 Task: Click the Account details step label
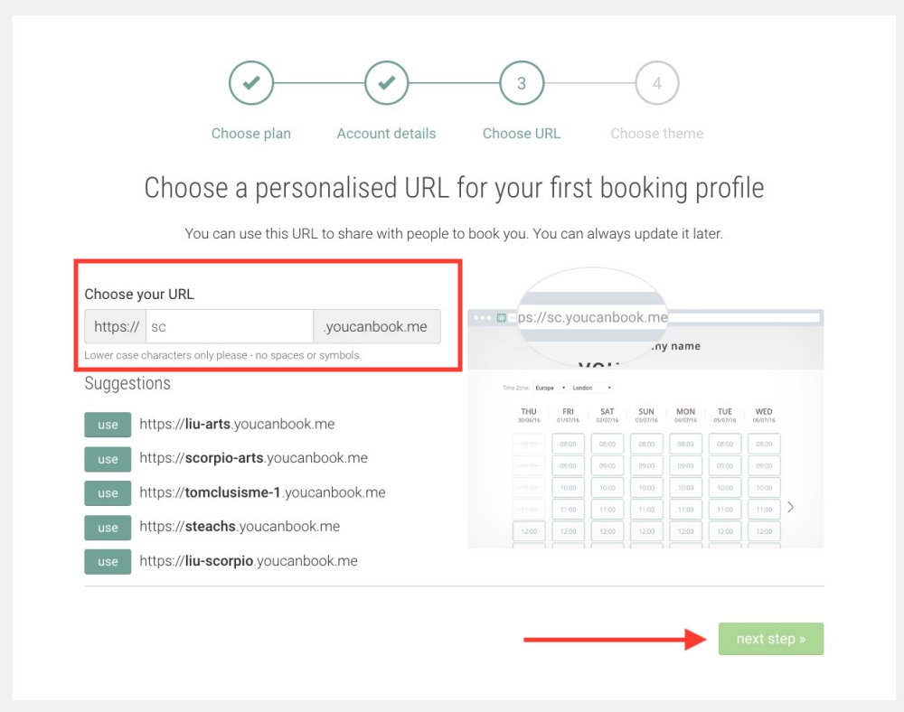point(386,134)
